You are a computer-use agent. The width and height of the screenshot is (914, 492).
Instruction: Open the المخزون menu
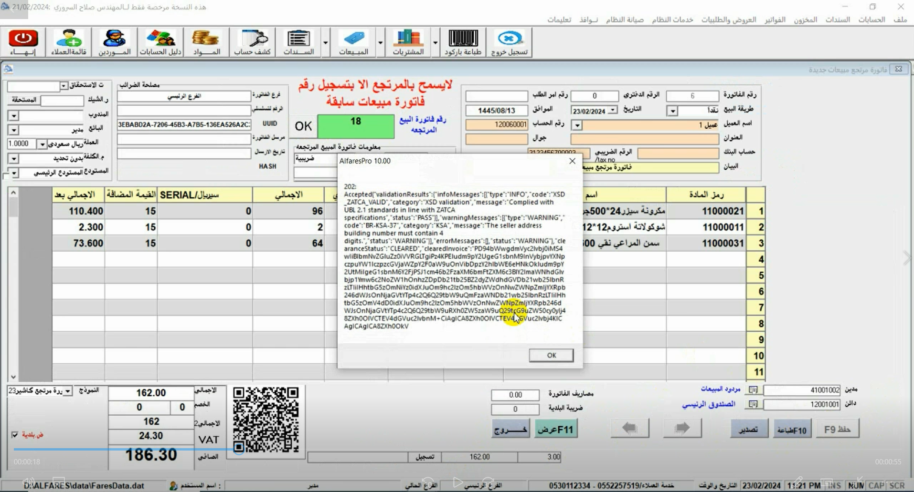click(x=805, y=20)
